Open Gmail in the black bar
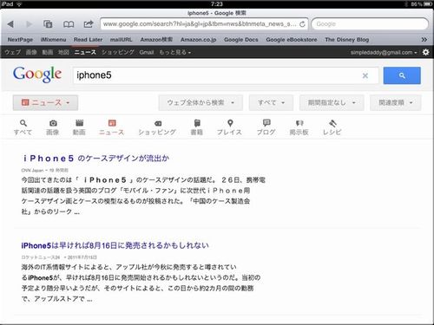Screen dimensions: 434x325 point(147,52)
